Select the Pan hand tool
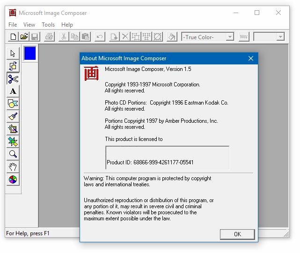 pos(13,167)
